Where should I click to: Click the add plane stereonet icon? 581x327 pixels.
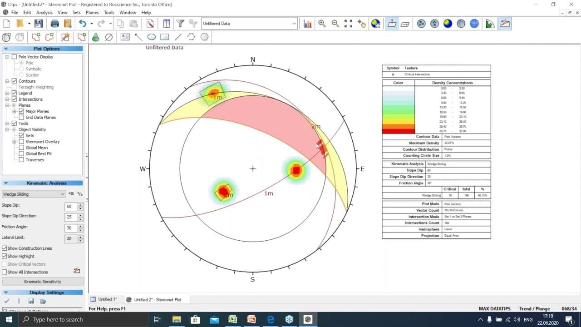(x=6, y=37)
